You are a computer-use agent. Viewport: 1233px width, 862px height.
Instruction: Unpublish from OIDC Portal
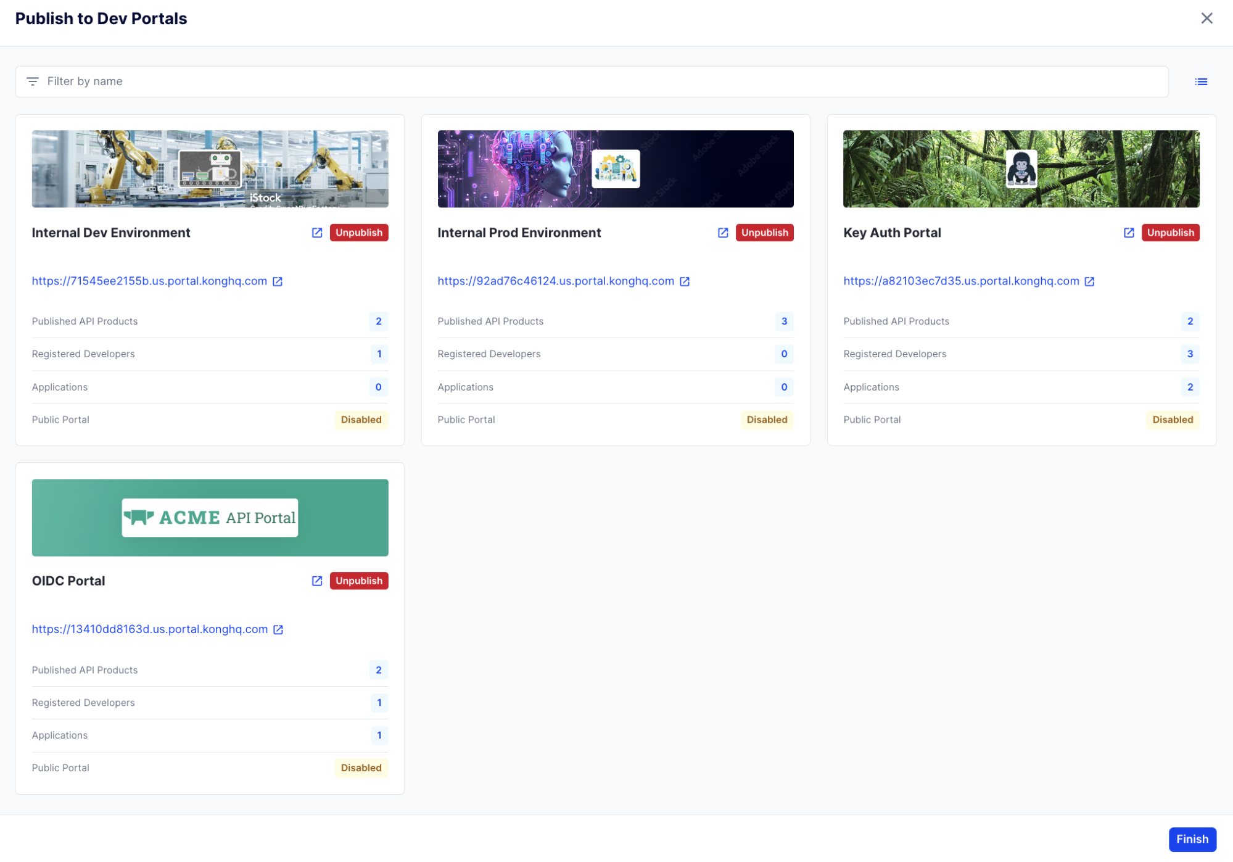359,581
